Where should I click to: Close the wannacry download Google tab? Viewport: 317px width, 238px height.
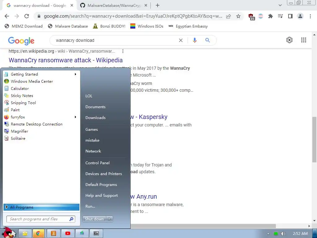[72, 6]
